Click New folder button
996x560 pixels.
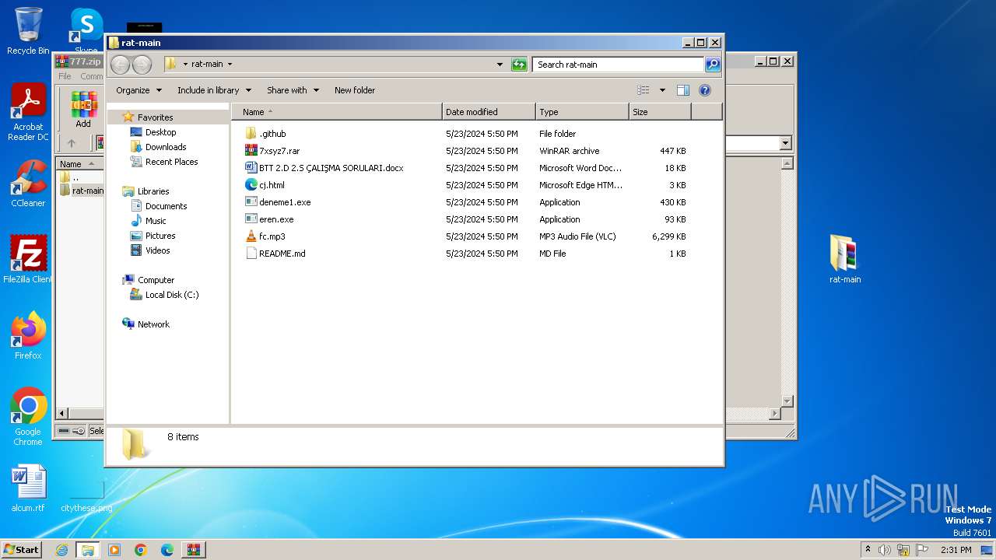tap(355, 90)
